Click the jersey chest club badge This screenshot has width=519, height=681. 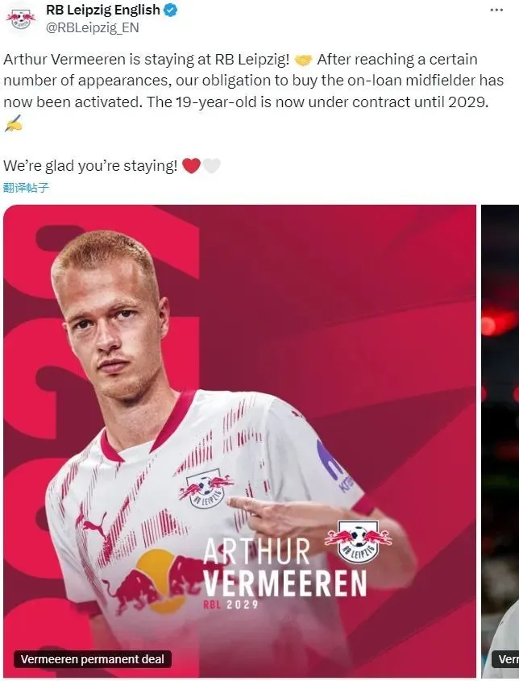pyautogui.click(x=207, y=491)
